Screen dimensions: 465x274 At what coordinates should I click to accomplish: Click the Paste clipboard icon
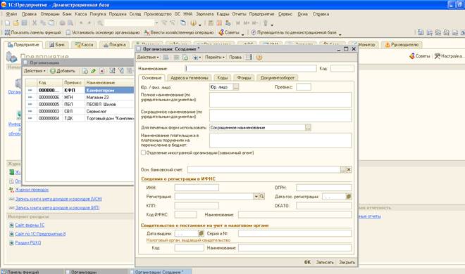[51, 23]
